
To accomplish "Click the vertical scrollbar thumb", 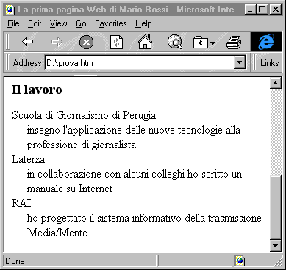I will [x=276, y=208].
